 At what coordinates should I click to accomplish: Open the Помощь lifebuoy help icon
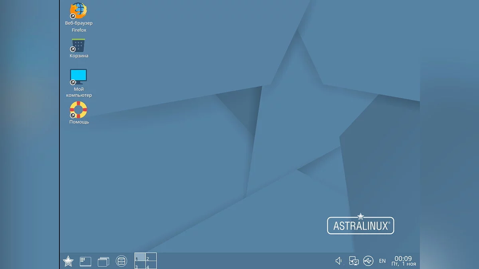pyautogui.click(x=78, y=110)
